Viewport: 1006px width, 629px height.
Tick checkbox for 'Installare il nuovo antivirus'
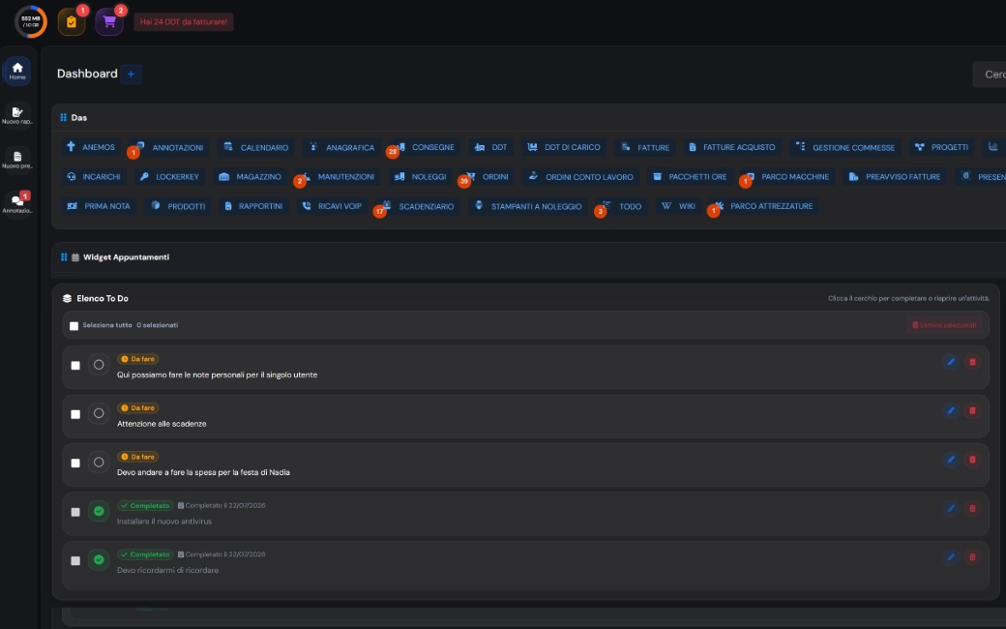[75, 512]
